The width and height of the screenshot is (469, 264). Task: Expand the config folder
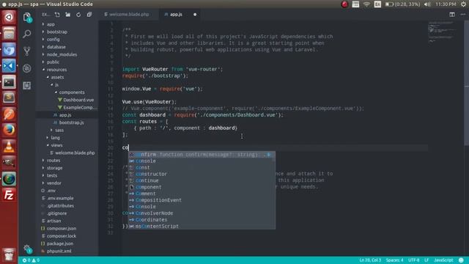pyautogui.click(x=53, y=39)
